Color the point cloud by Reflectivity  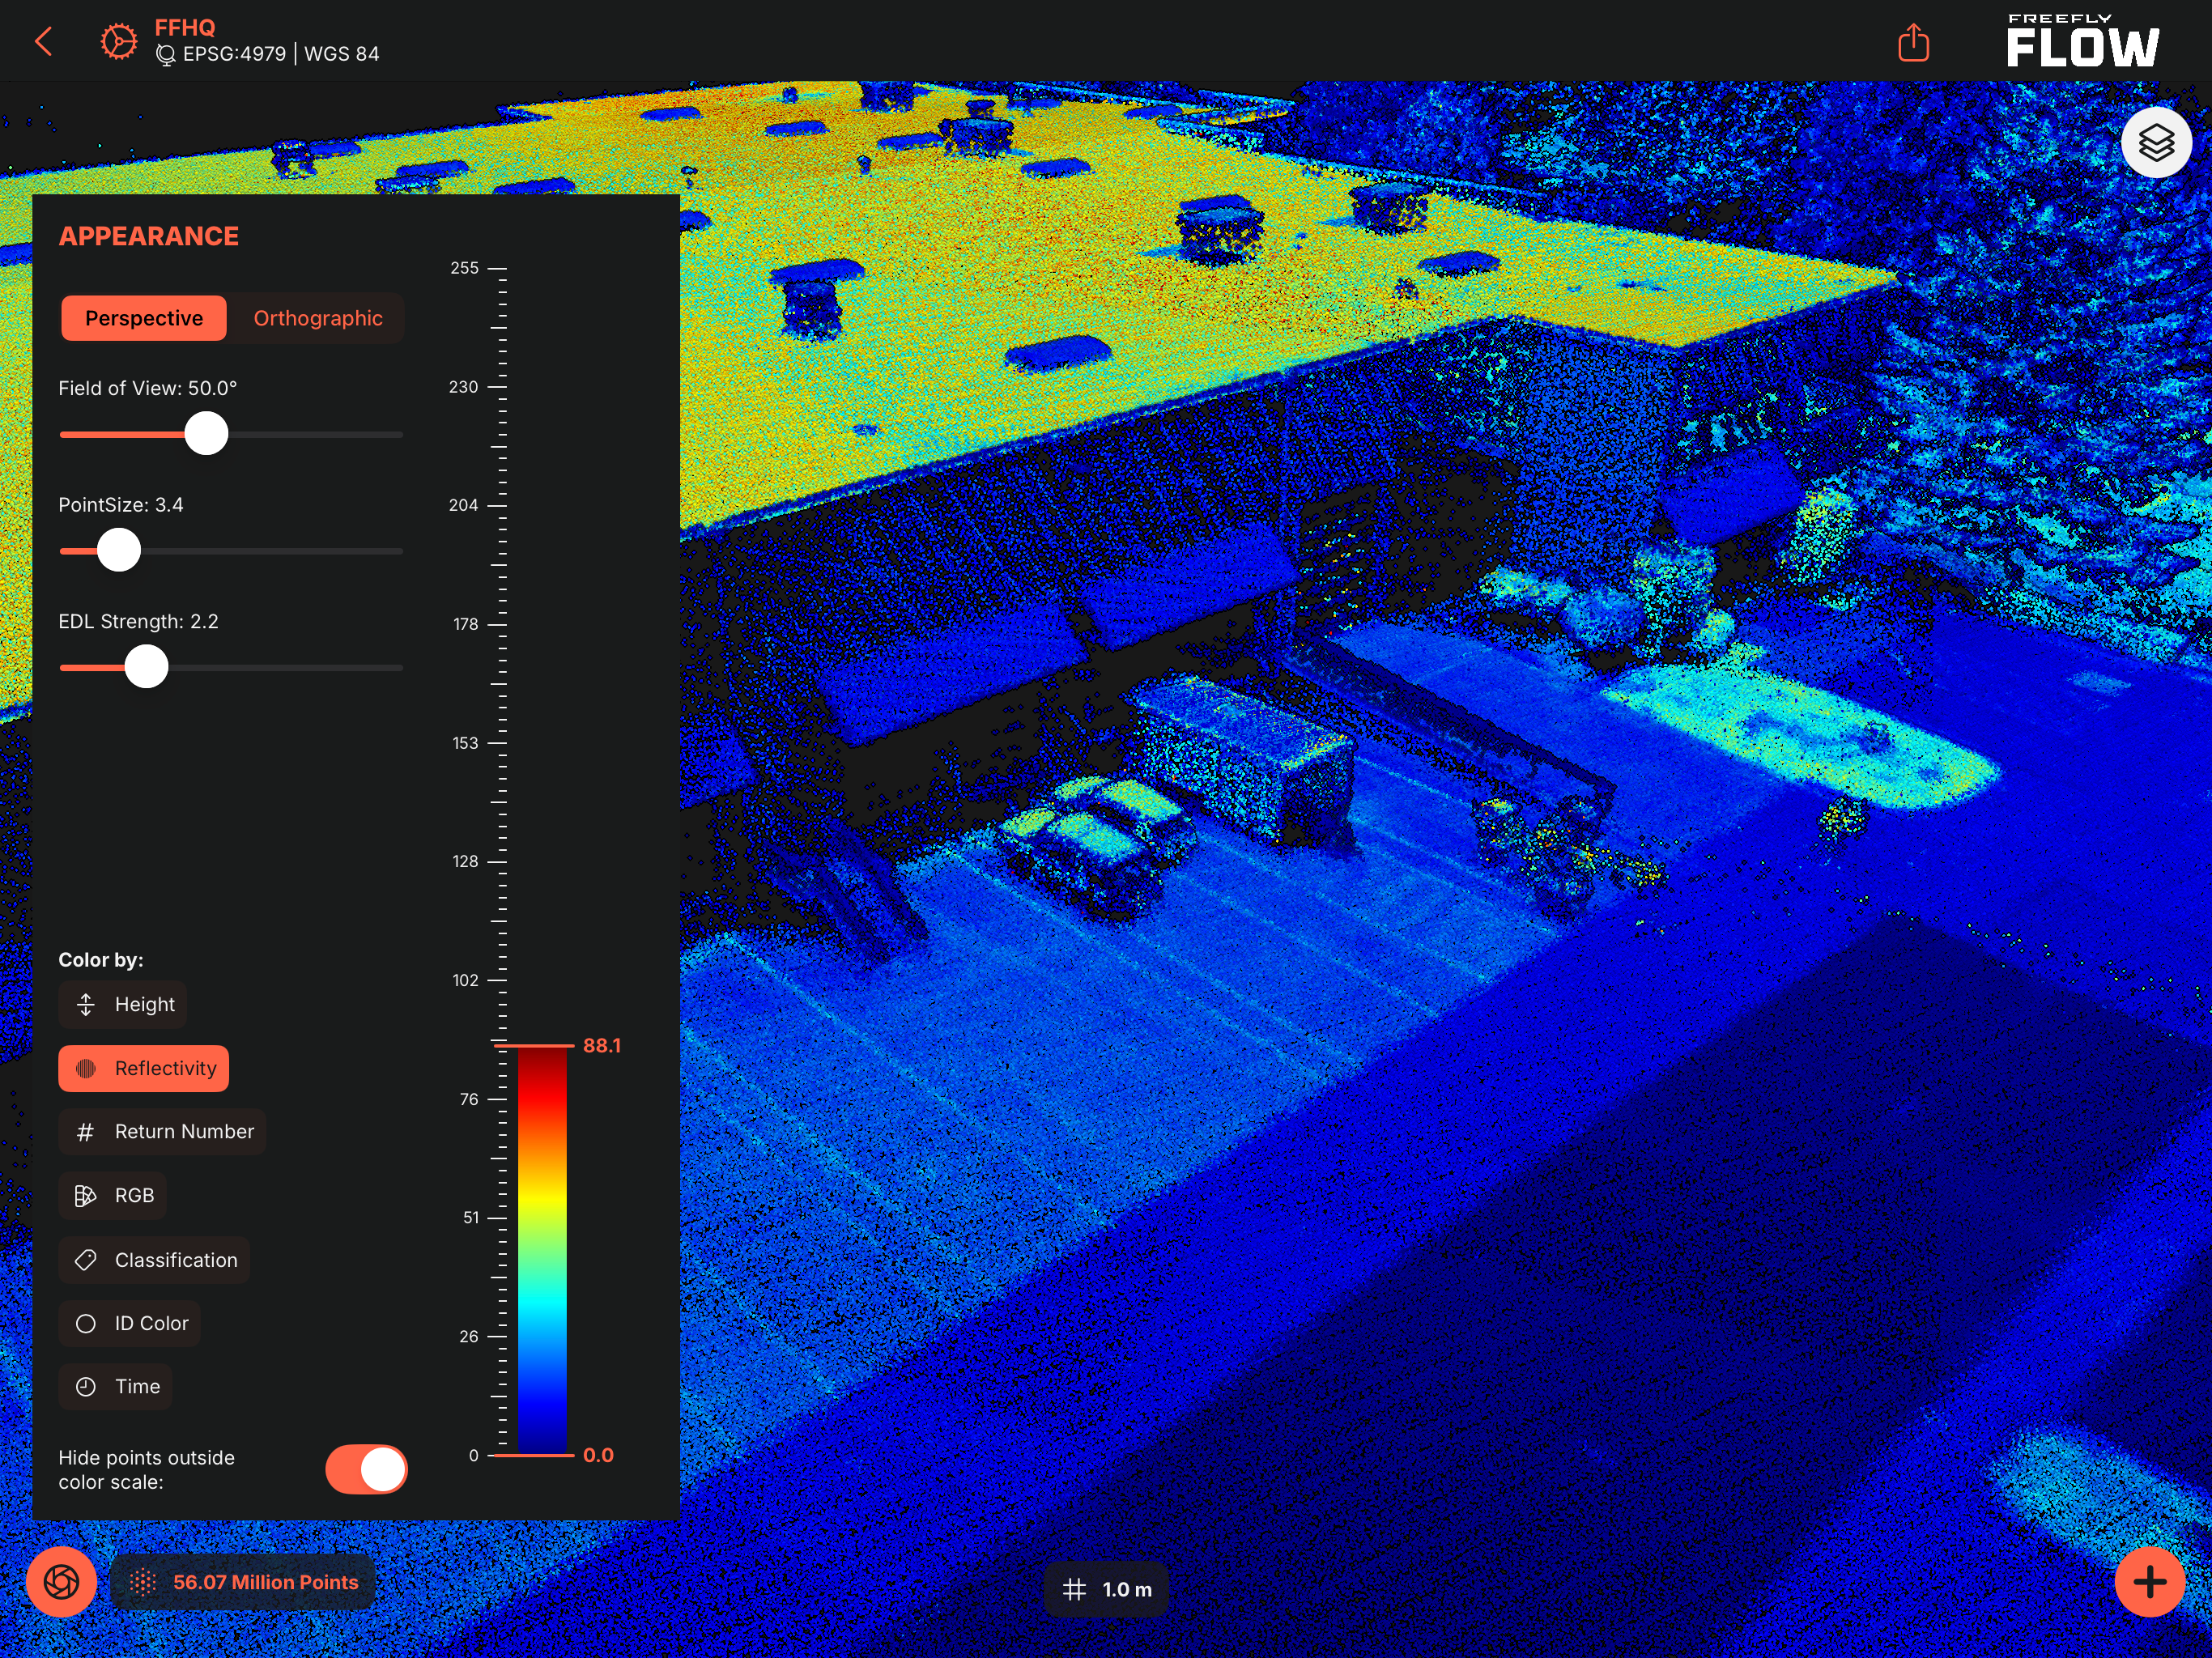click(144, 1069)
